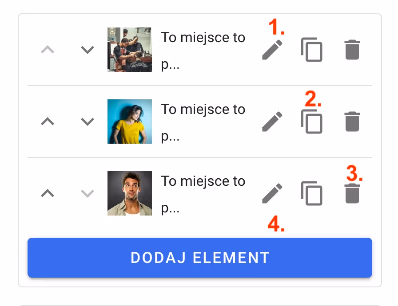
Task: Select the yellow shirt woman thumbnail
Action: (129, 122)
